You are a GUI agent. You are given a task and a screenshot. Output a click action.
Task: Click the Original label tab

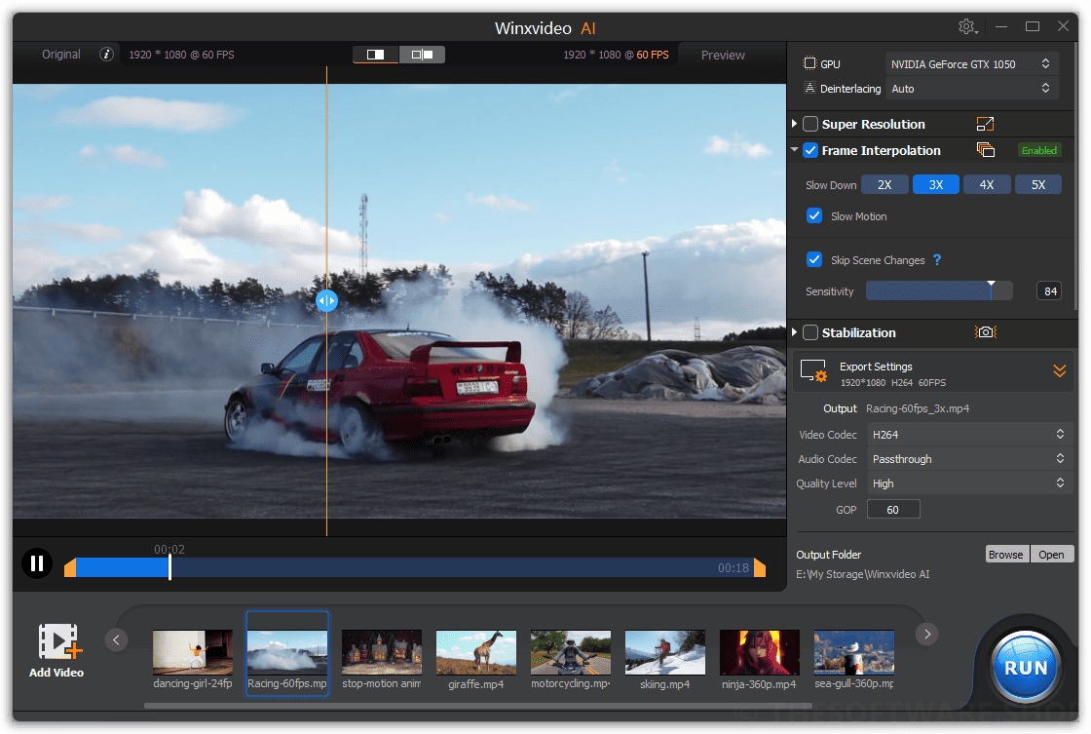coord(61,55)
